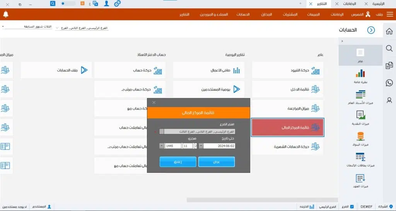Open the الحسابات menu in orange bar
This screenshot has height=211, width=396.
coord(243,14)
